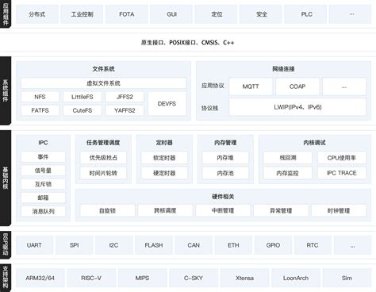
Task: Select the ARM32/64 architecture box
Action: pyautogui.click(x=40, y=278)
